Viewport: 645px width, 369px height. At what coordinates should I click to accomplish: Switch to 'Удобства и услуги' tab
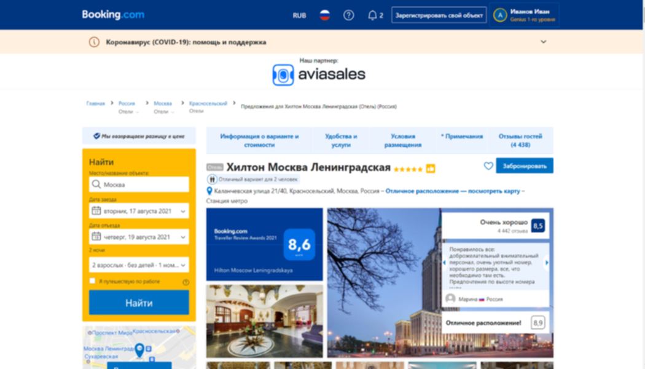341,140
